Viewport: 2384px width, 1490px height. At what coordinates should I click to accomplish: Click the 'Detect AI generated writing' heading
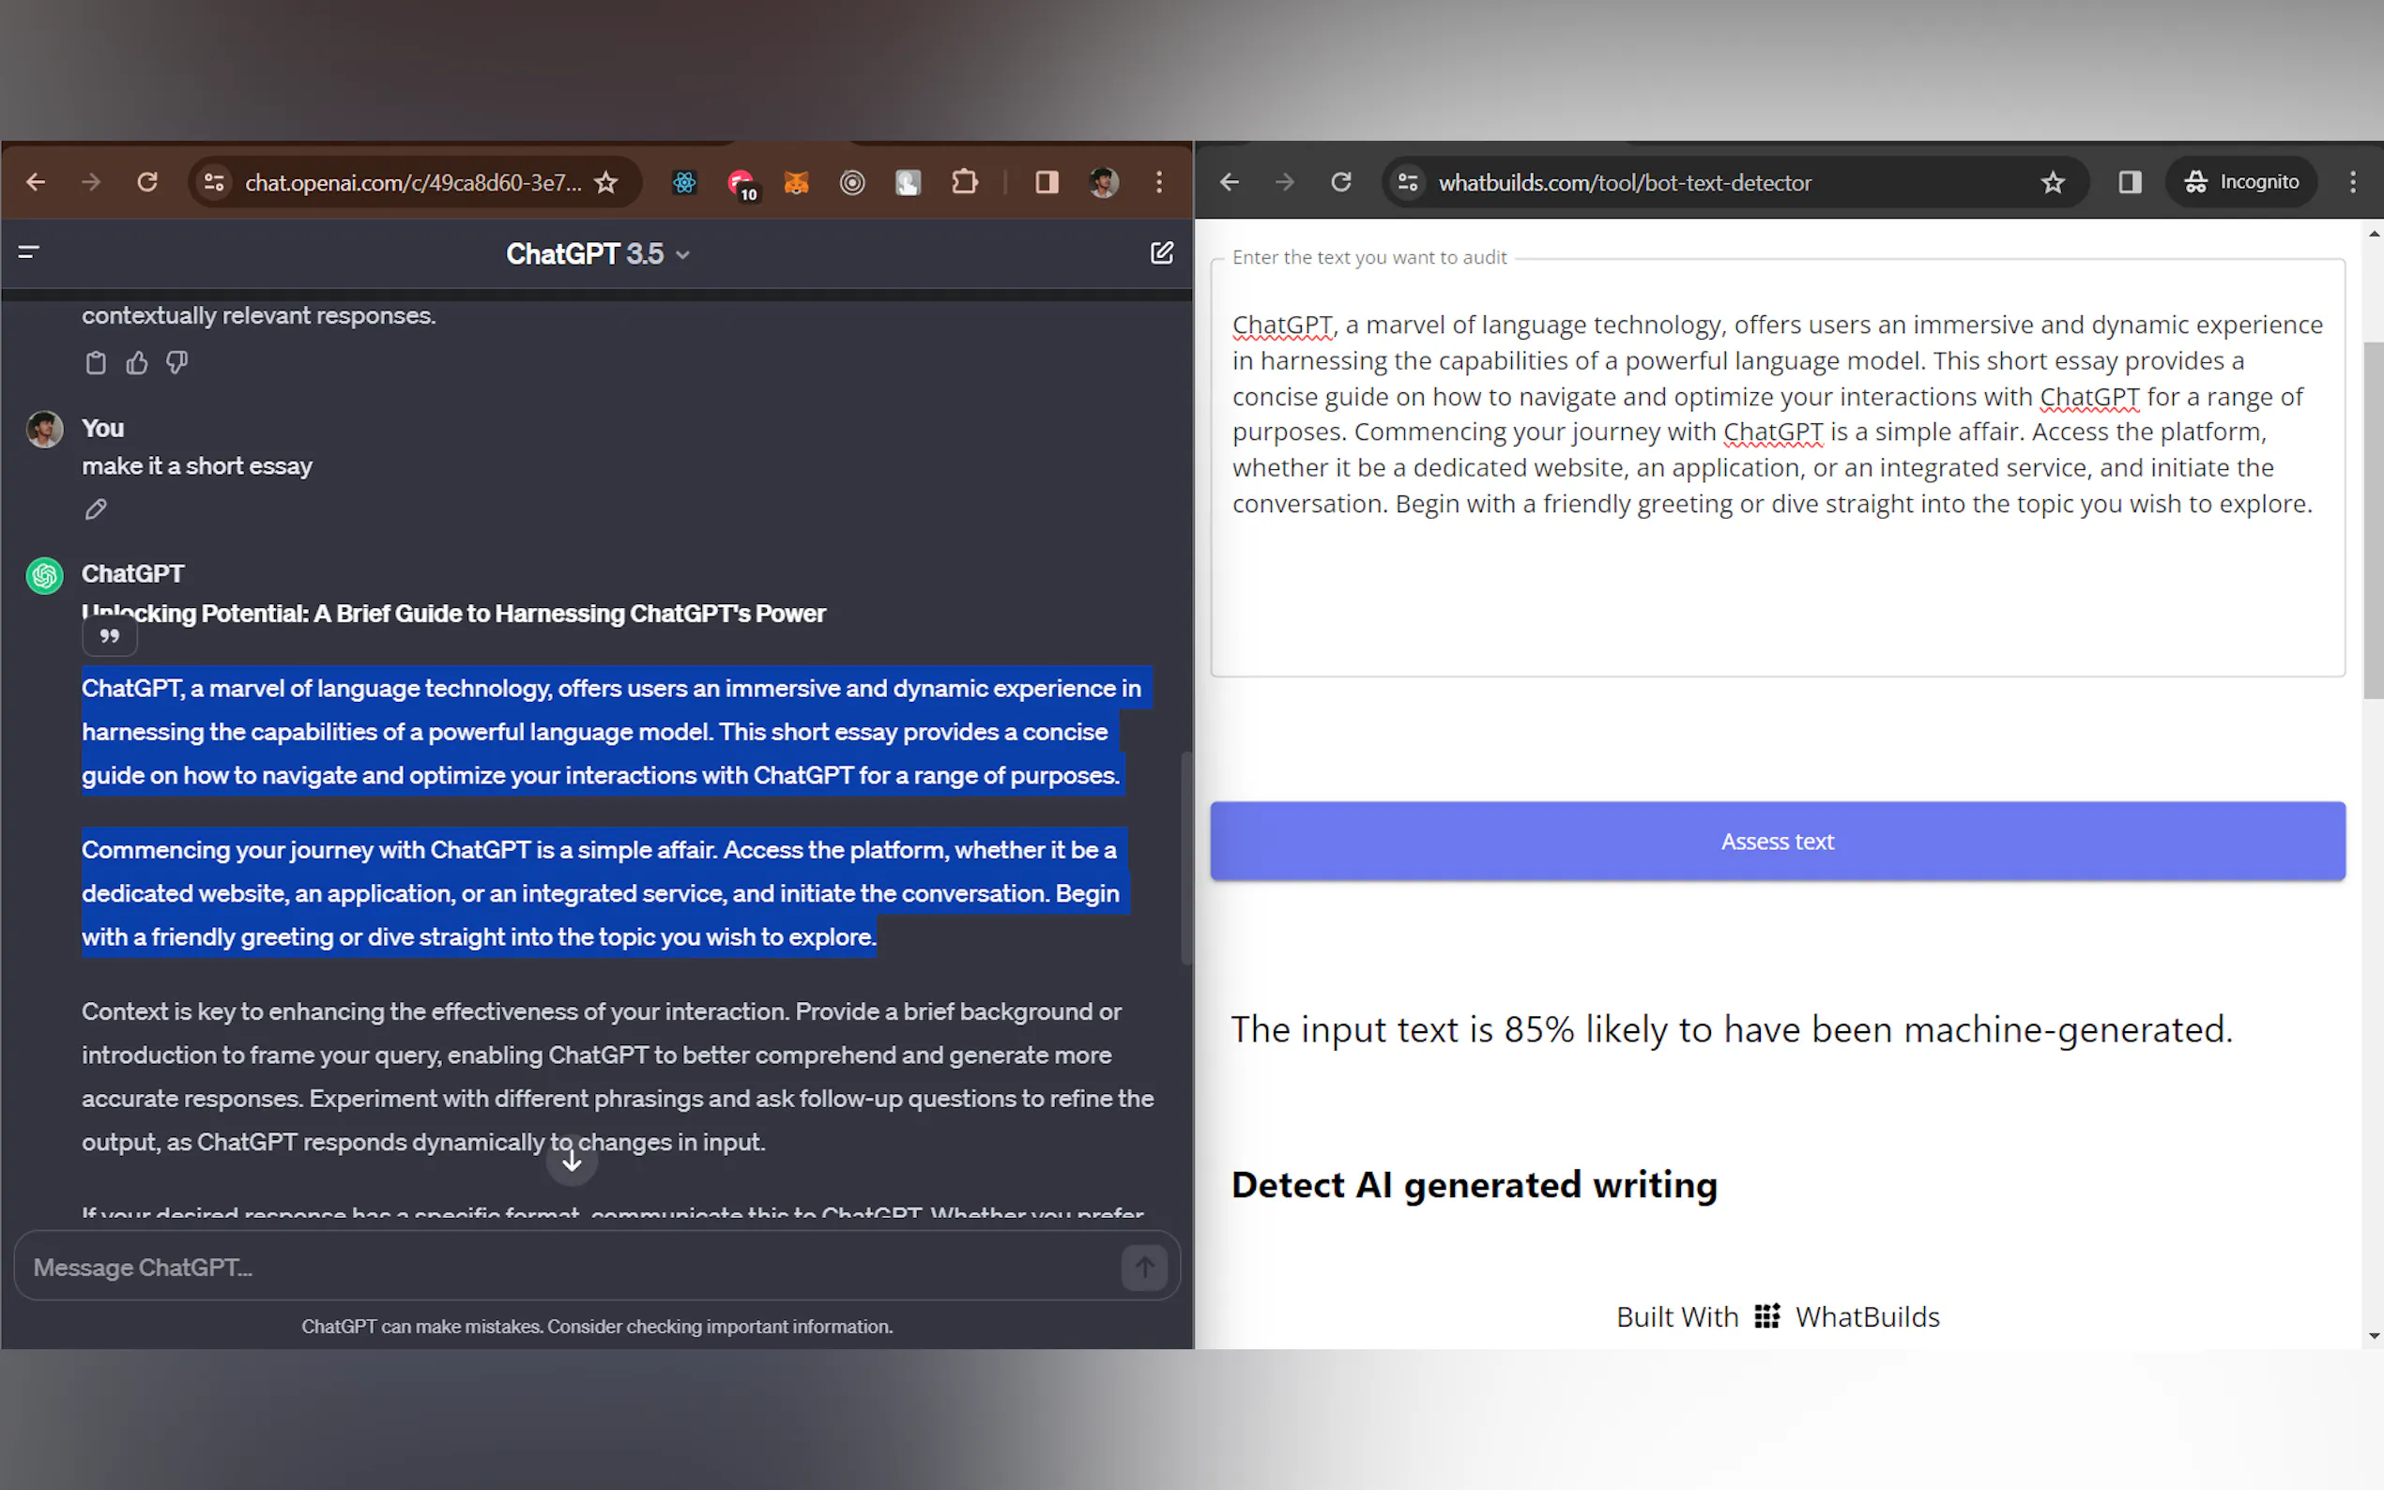[x=1475, y=1184]
